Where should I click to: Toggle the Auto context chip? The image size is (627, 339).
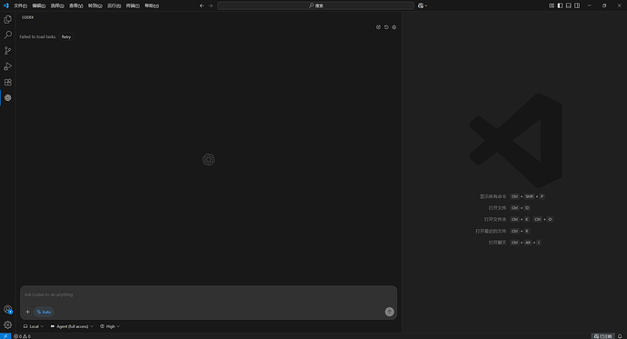coord(44,312)
